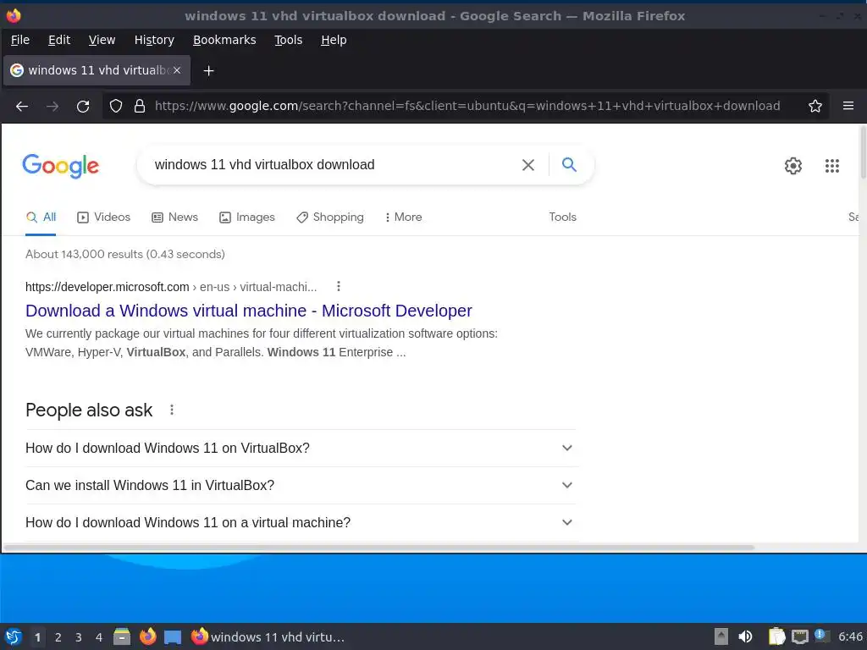Switch to Images results
The height and width of the screenshot is (650, 867).
point(246,218)
